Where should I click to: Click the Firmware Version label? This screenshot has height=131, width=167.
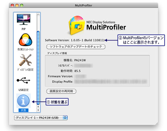[x=60, y=76]
